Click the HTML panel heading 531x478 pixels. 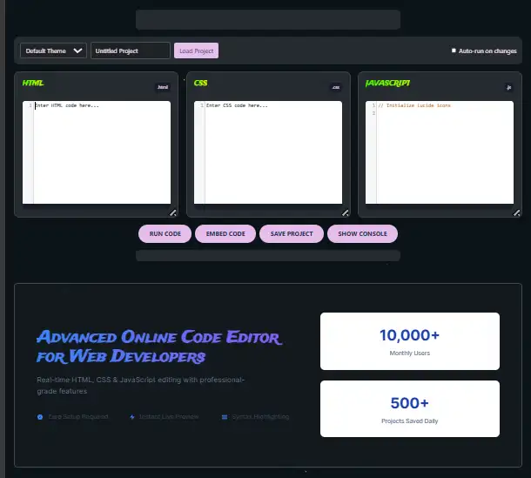tap(33, 83)
